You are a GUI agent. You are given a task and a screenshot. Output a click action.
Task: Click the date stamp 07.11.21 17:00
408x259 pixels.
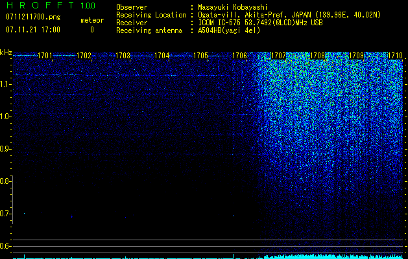pyautogui.click(x=33, y=30)
